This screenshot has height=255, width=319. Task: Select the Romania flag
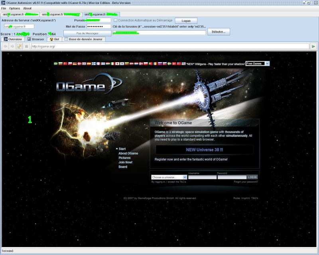coord(155,64)
